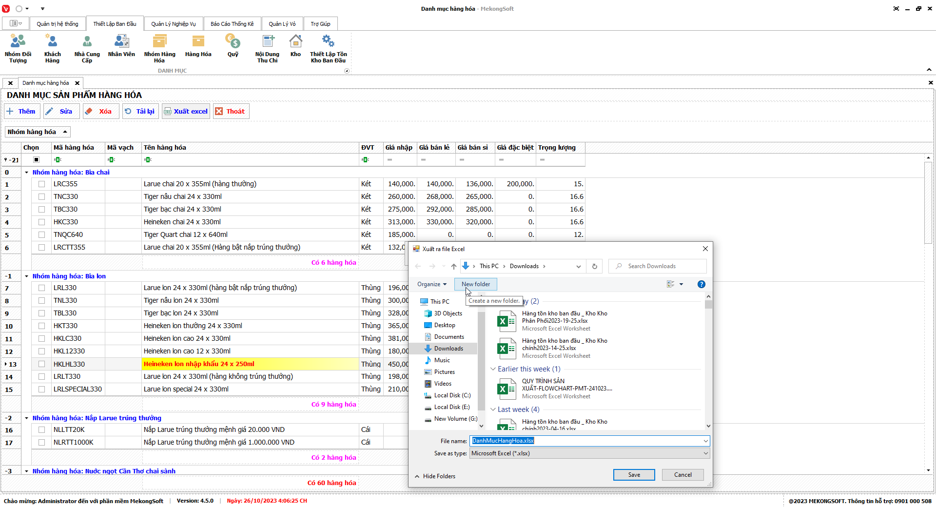Switch to Báo Cáo Thống Kê tab
The image size is (936, 507).
click(232, 24)
